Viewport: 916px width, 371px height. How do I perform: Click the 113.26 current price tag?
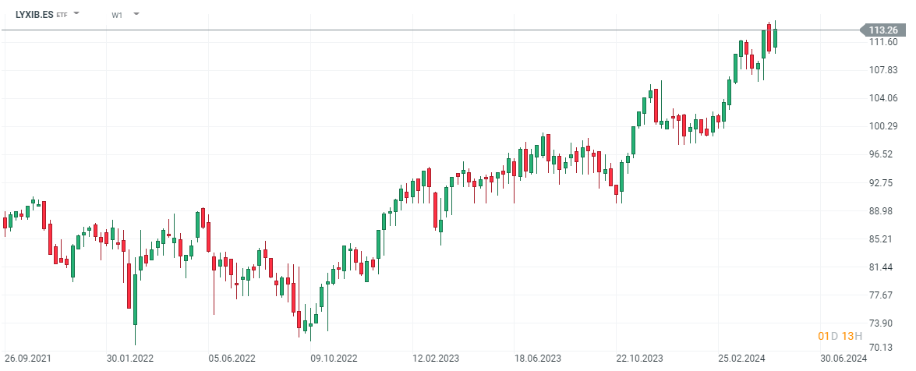(x=882, y=30)
